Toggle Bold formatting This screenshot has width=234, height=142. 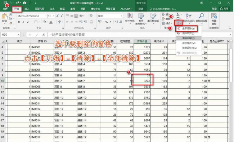tap(19, 22)
